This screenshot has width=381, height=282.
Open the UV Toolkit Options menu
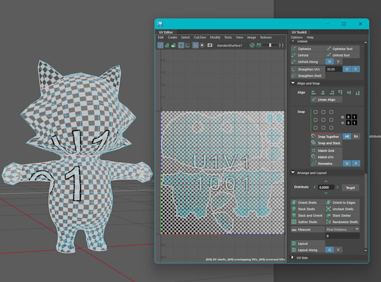tap(297, 37)
